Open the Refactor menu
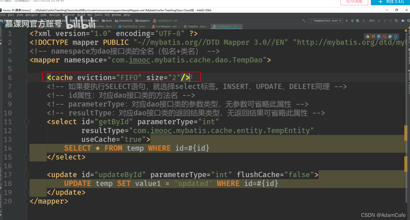This screenshot has width=410, height=220. pos(69,15)
